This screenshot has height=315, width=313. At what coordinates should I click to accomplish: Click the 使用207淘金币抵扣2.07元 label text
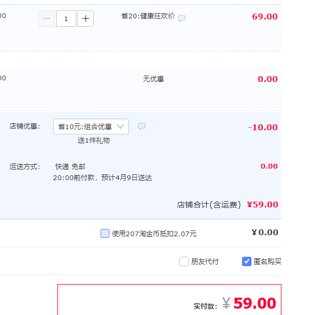tap(154, 234)
